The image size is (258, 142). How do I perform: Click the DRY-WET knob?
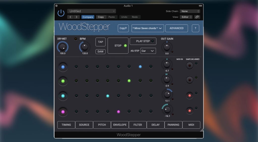click(62, 47)
